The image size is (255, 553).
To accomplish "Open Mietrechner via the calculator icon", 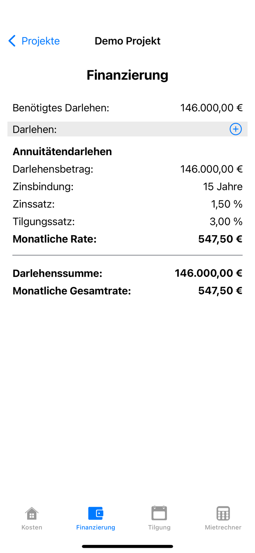I will coord(223,513).
